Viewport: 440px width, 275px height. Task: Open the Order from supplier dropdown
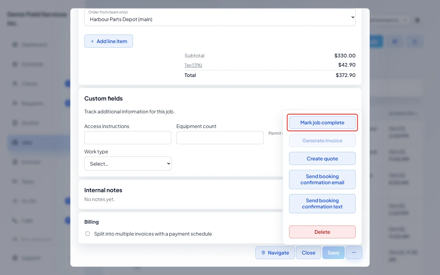point(220,17)
